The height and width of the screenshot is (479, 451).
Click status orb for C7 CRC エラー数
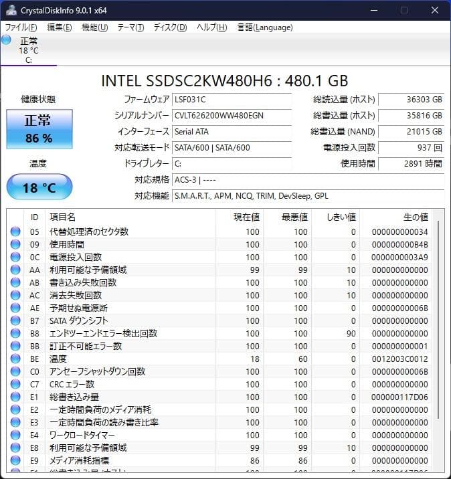(x=15, y=384)
